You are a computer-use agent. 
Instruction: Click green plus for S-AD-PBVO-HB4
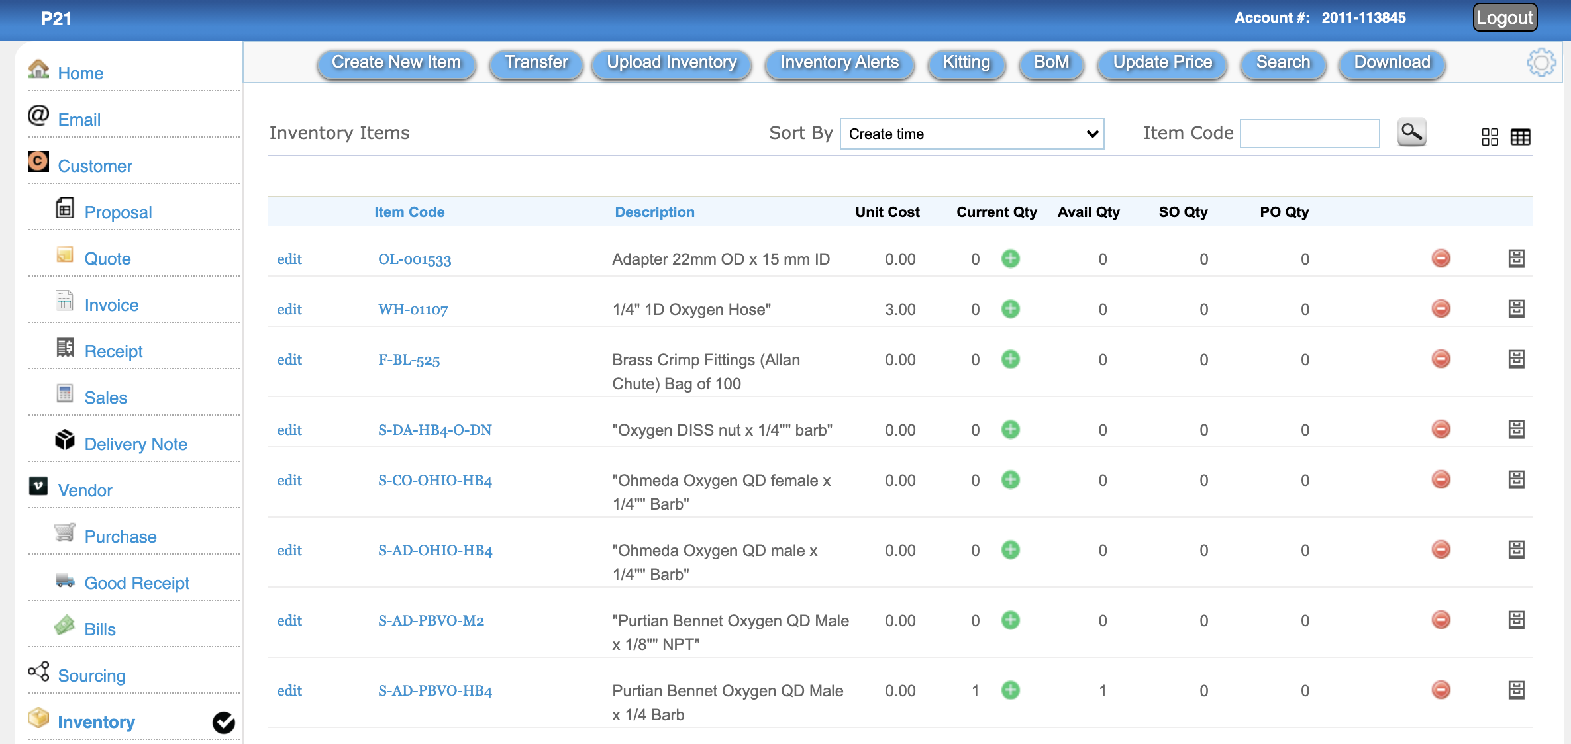pyautogui.click(x=1010, y=690)
